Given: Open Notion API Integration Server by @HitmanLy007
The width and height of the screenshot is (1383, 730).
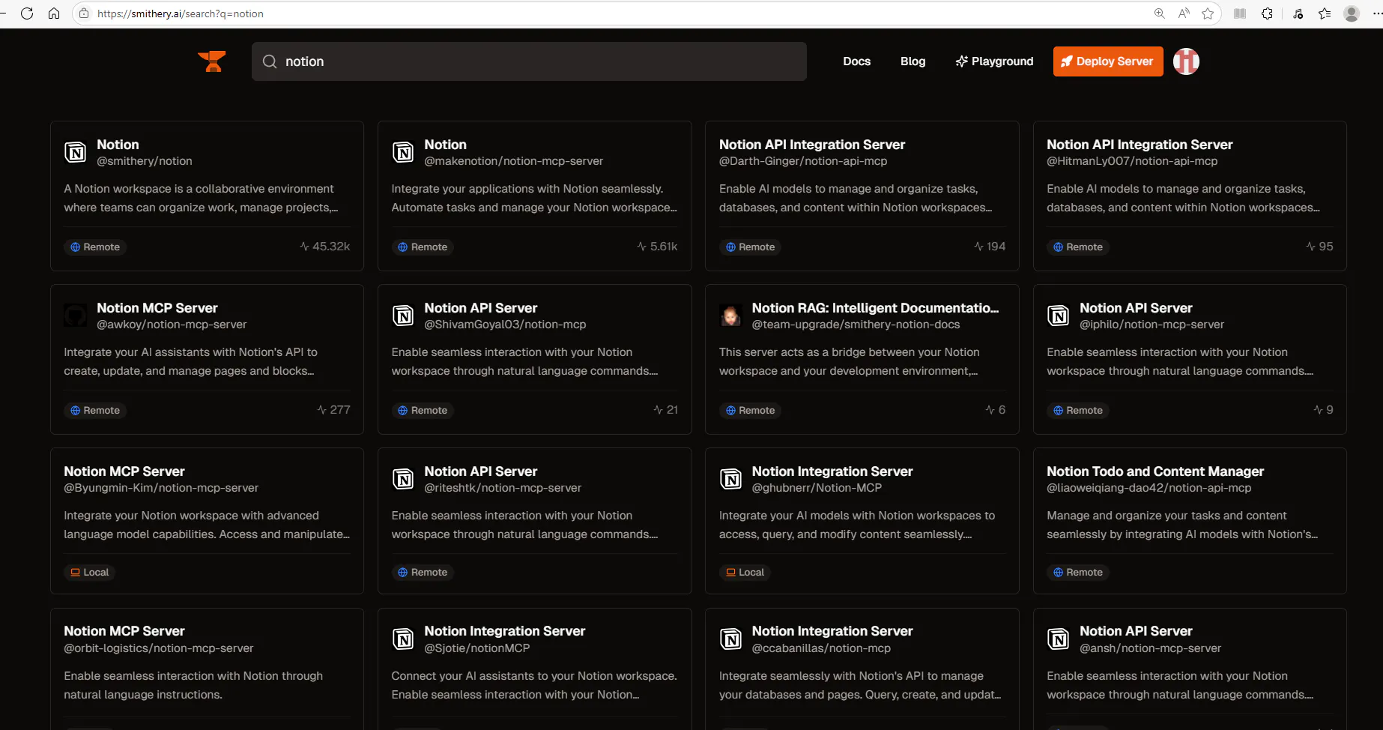Looking at the screenshot, I should pyautogui.click(x=1190, y=196).
